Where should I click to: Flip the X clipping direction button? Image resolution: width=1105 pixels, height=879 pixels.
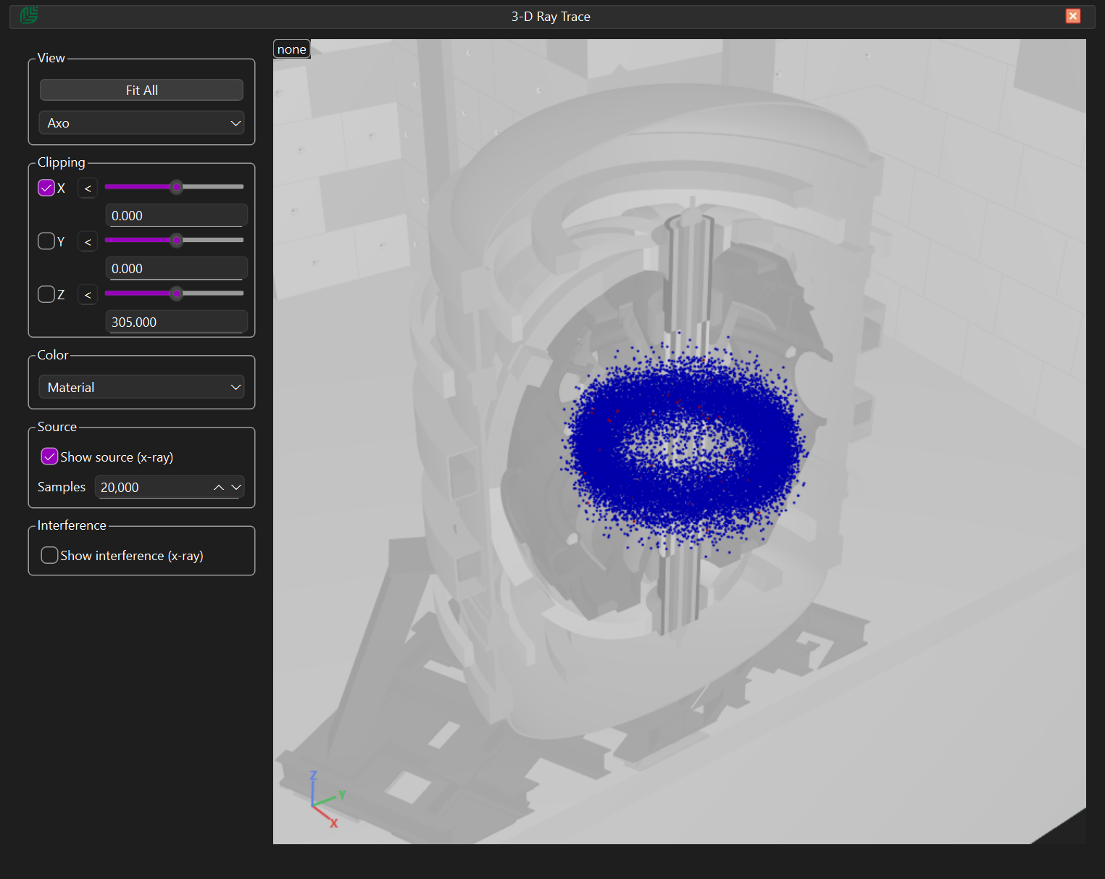(x=88, y=188)
